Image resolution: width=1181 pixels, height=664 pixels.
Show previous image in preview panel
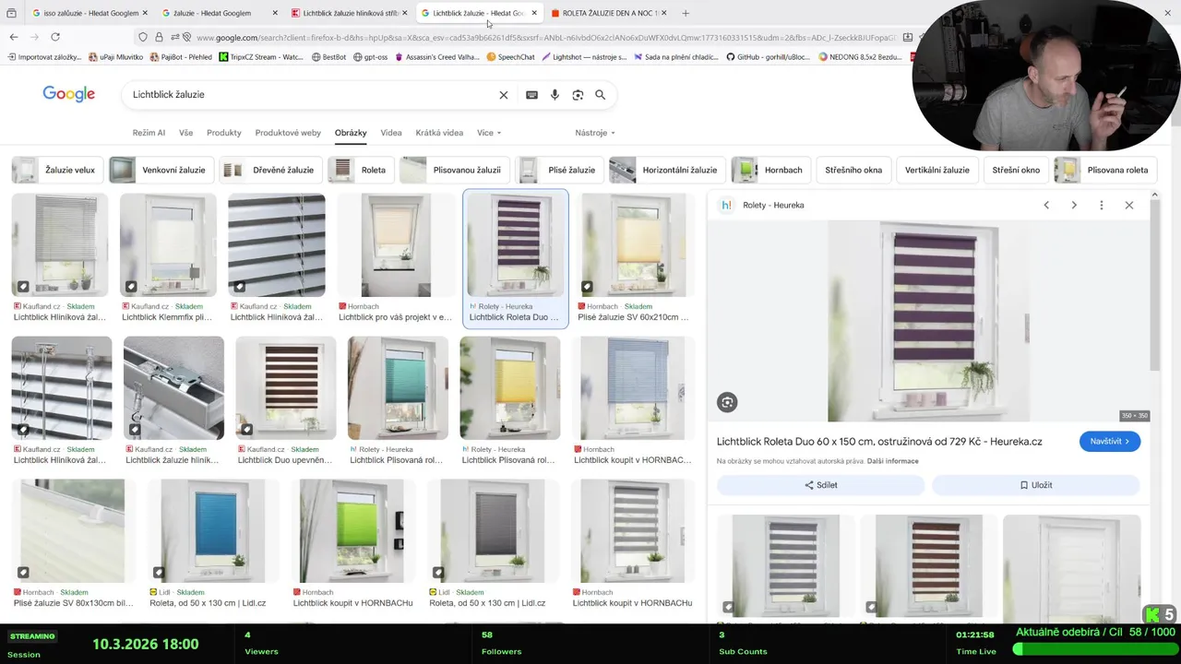pyautogui.click(x=1046, y=205)
